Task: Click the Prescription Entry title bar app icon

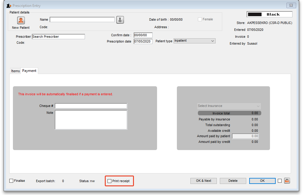Action: point(9,6)
